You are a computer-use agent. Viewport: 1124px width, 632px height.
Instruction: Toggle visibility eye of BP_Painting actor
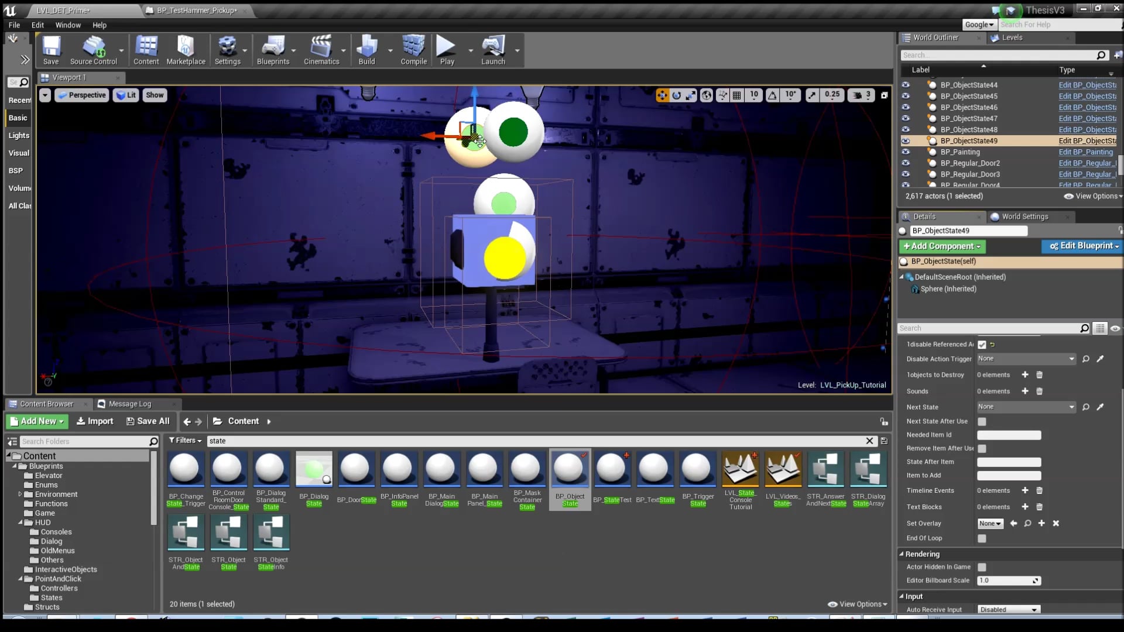tap(906, 152)
